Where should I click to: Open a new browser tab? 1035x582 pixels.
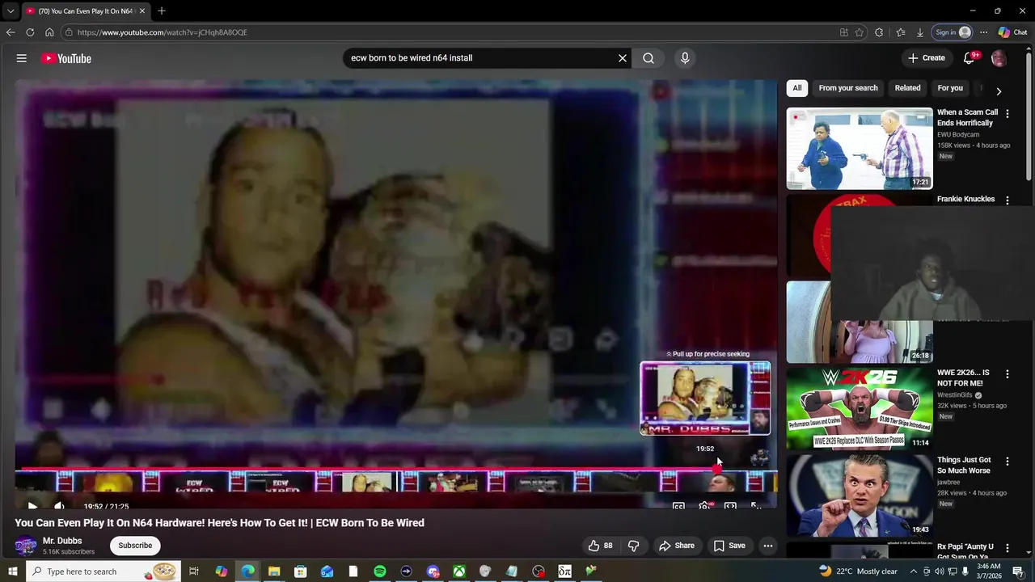[162, 11]
